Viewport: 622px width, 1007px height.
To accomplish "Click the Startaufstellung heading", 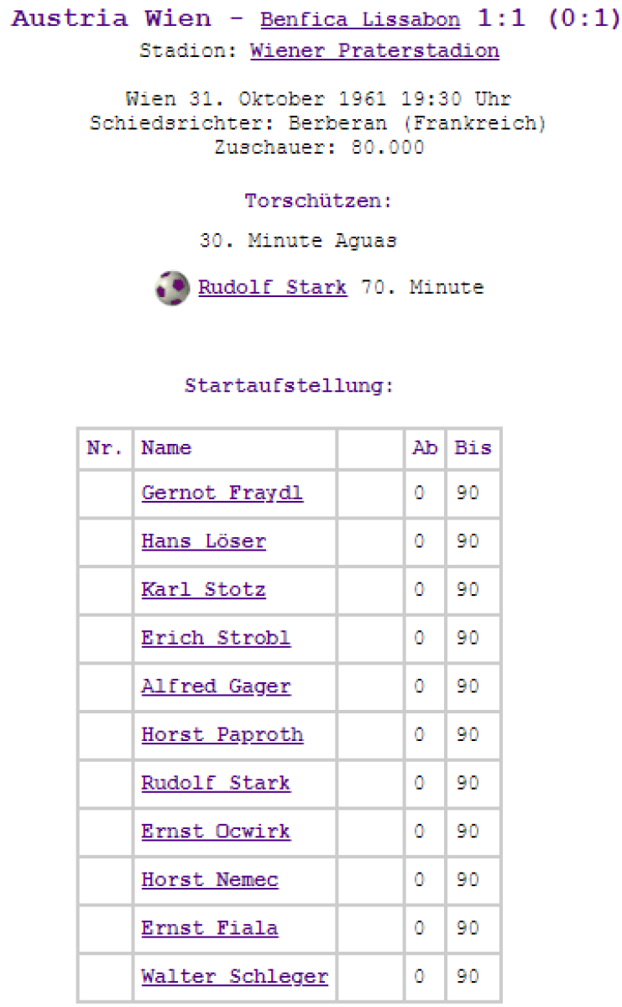I will pos(289,387).
